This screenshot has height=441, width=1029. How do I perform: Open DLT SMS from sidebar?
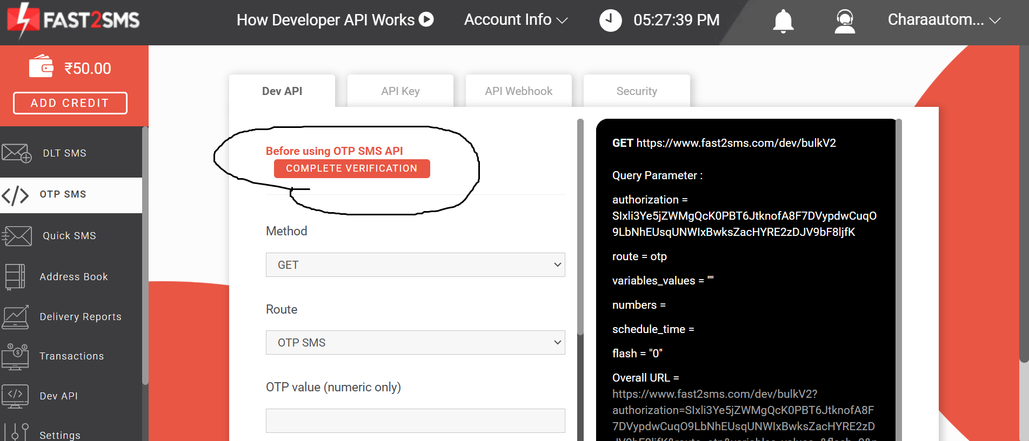64,153
